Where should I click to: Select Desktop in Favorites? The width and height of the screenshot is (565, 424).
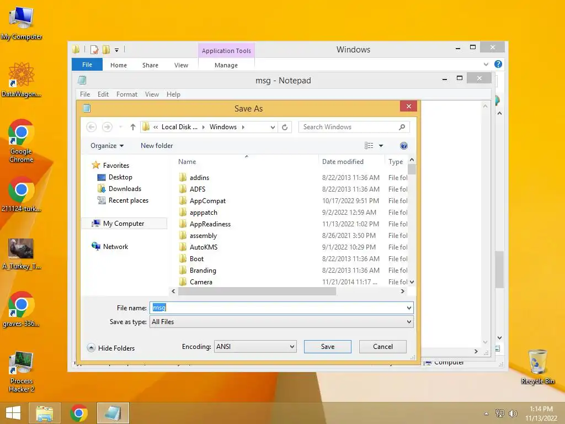pyautogui.click(x=120, y=177)
